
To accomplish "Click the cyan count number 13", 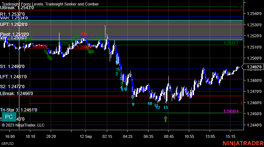I will coord(166,108).
